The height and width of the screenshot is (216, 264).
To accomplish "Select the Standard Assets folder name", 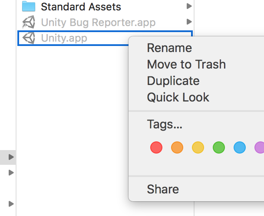I will [x=81, y=7].
